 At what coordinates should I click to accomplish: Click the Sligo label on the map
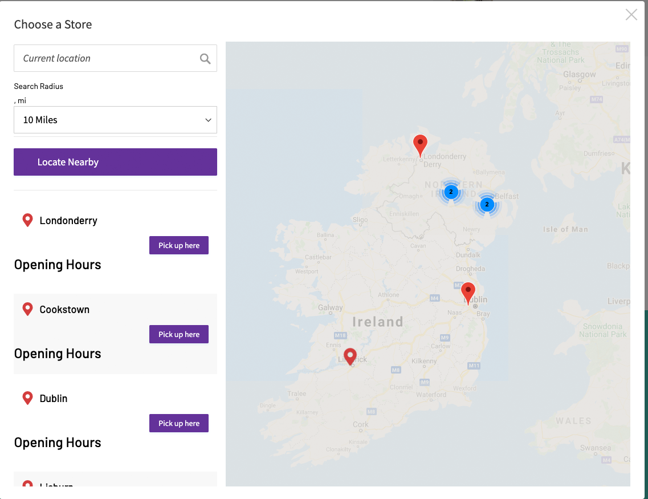pos(360,220)
